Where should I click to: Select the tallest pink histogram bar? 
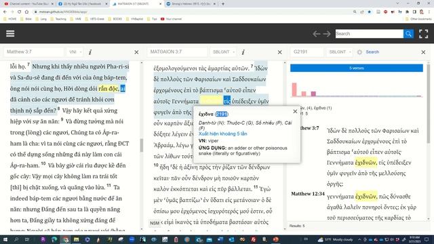[294, 89]
